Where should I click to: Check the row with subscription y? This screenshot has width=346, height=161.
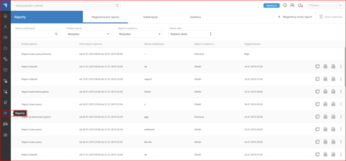click(16, 104)
